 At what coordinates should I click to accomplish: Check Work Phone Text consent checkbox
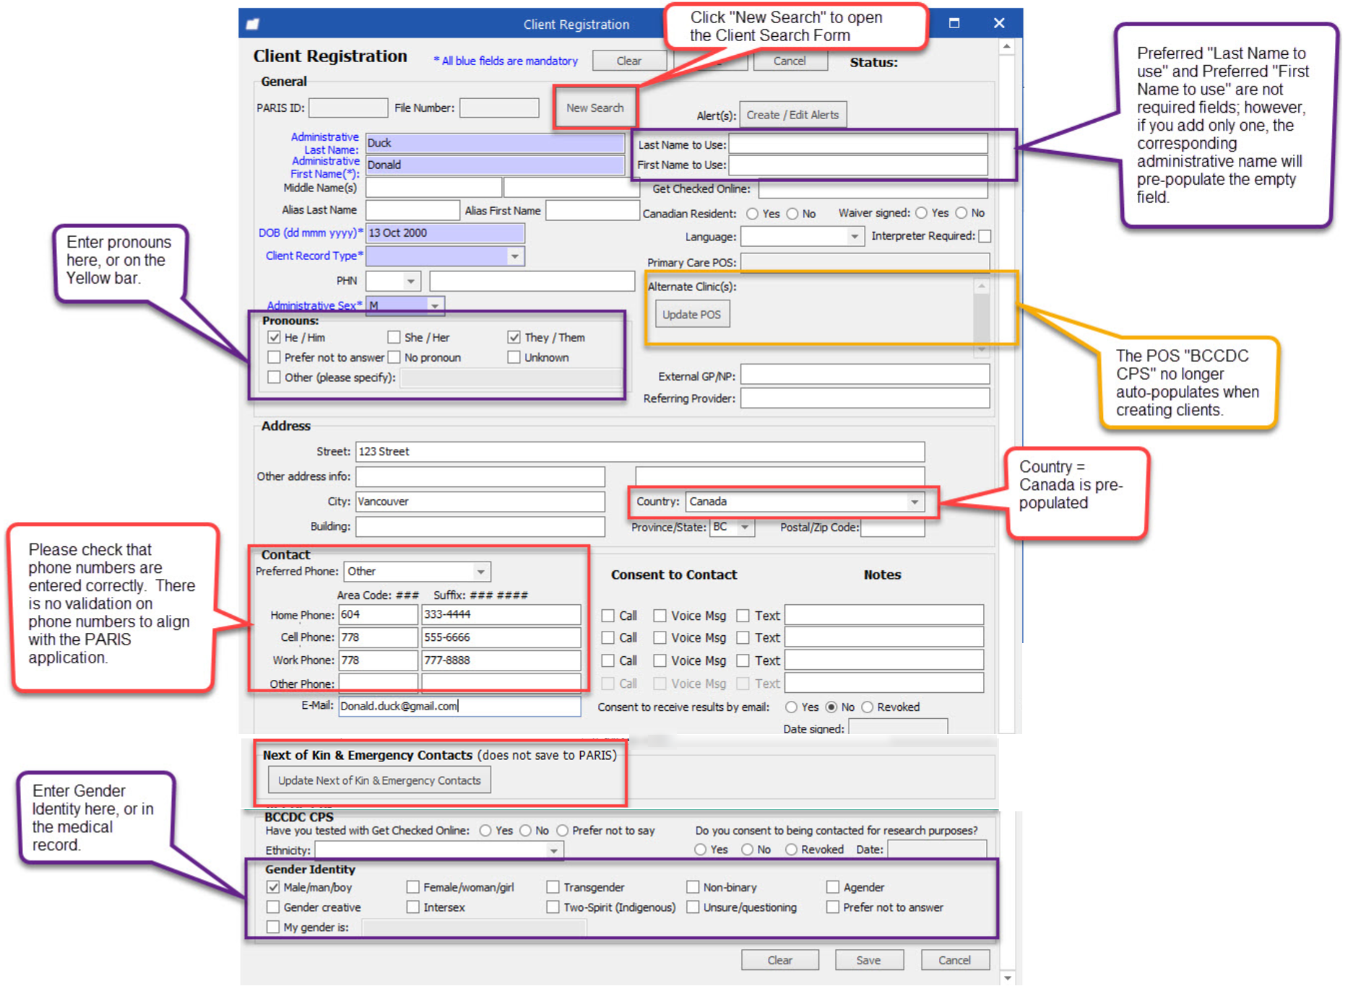[743, 660]
